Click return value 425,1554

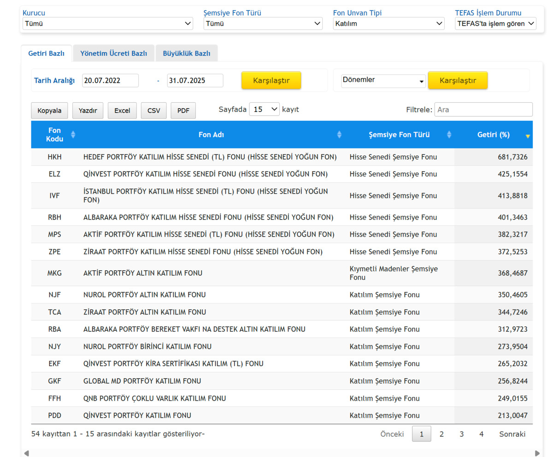[x=512, y=174]
